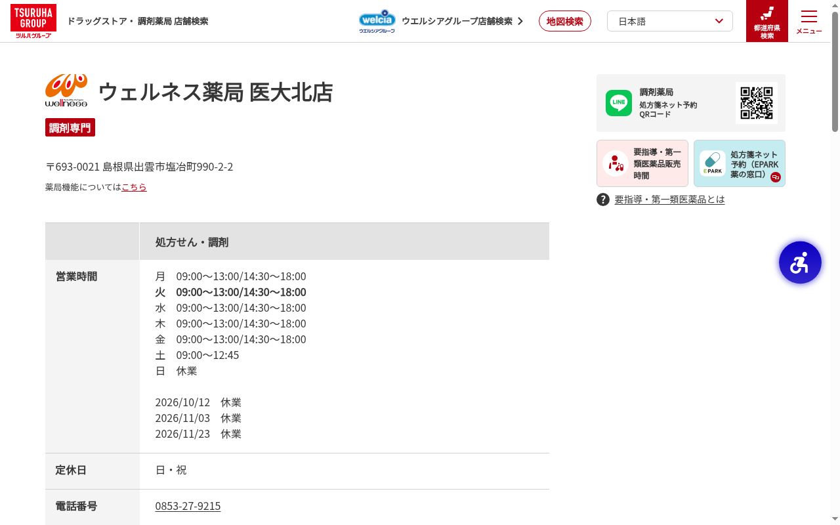The image size is (840, 525).
Task: Click the Welcia group logo
Action: coord(377,21)
